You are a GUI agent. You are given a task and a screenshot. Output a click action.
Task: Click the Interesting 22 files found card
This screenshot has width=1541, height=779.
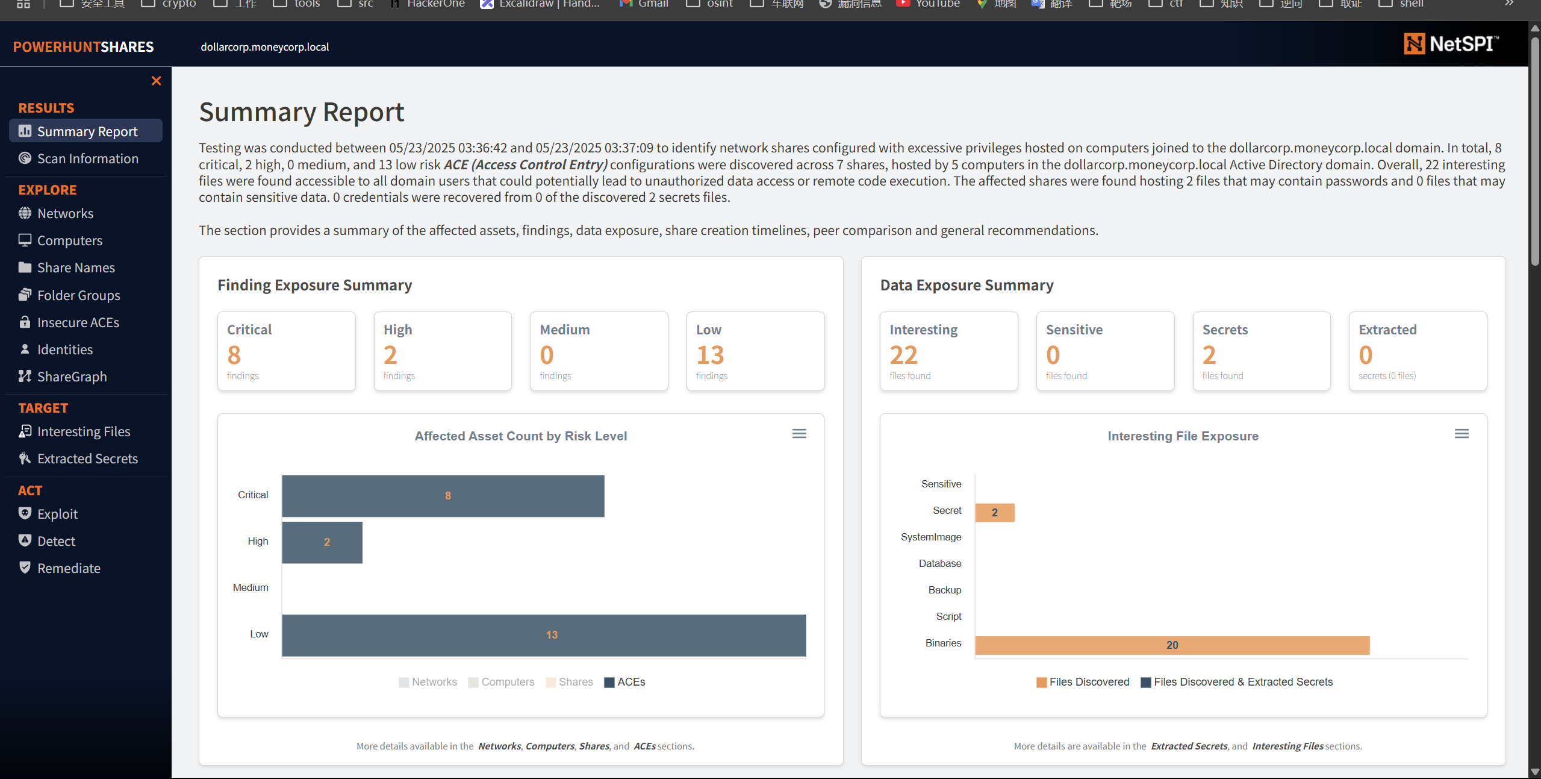click(x=948, y=351)
